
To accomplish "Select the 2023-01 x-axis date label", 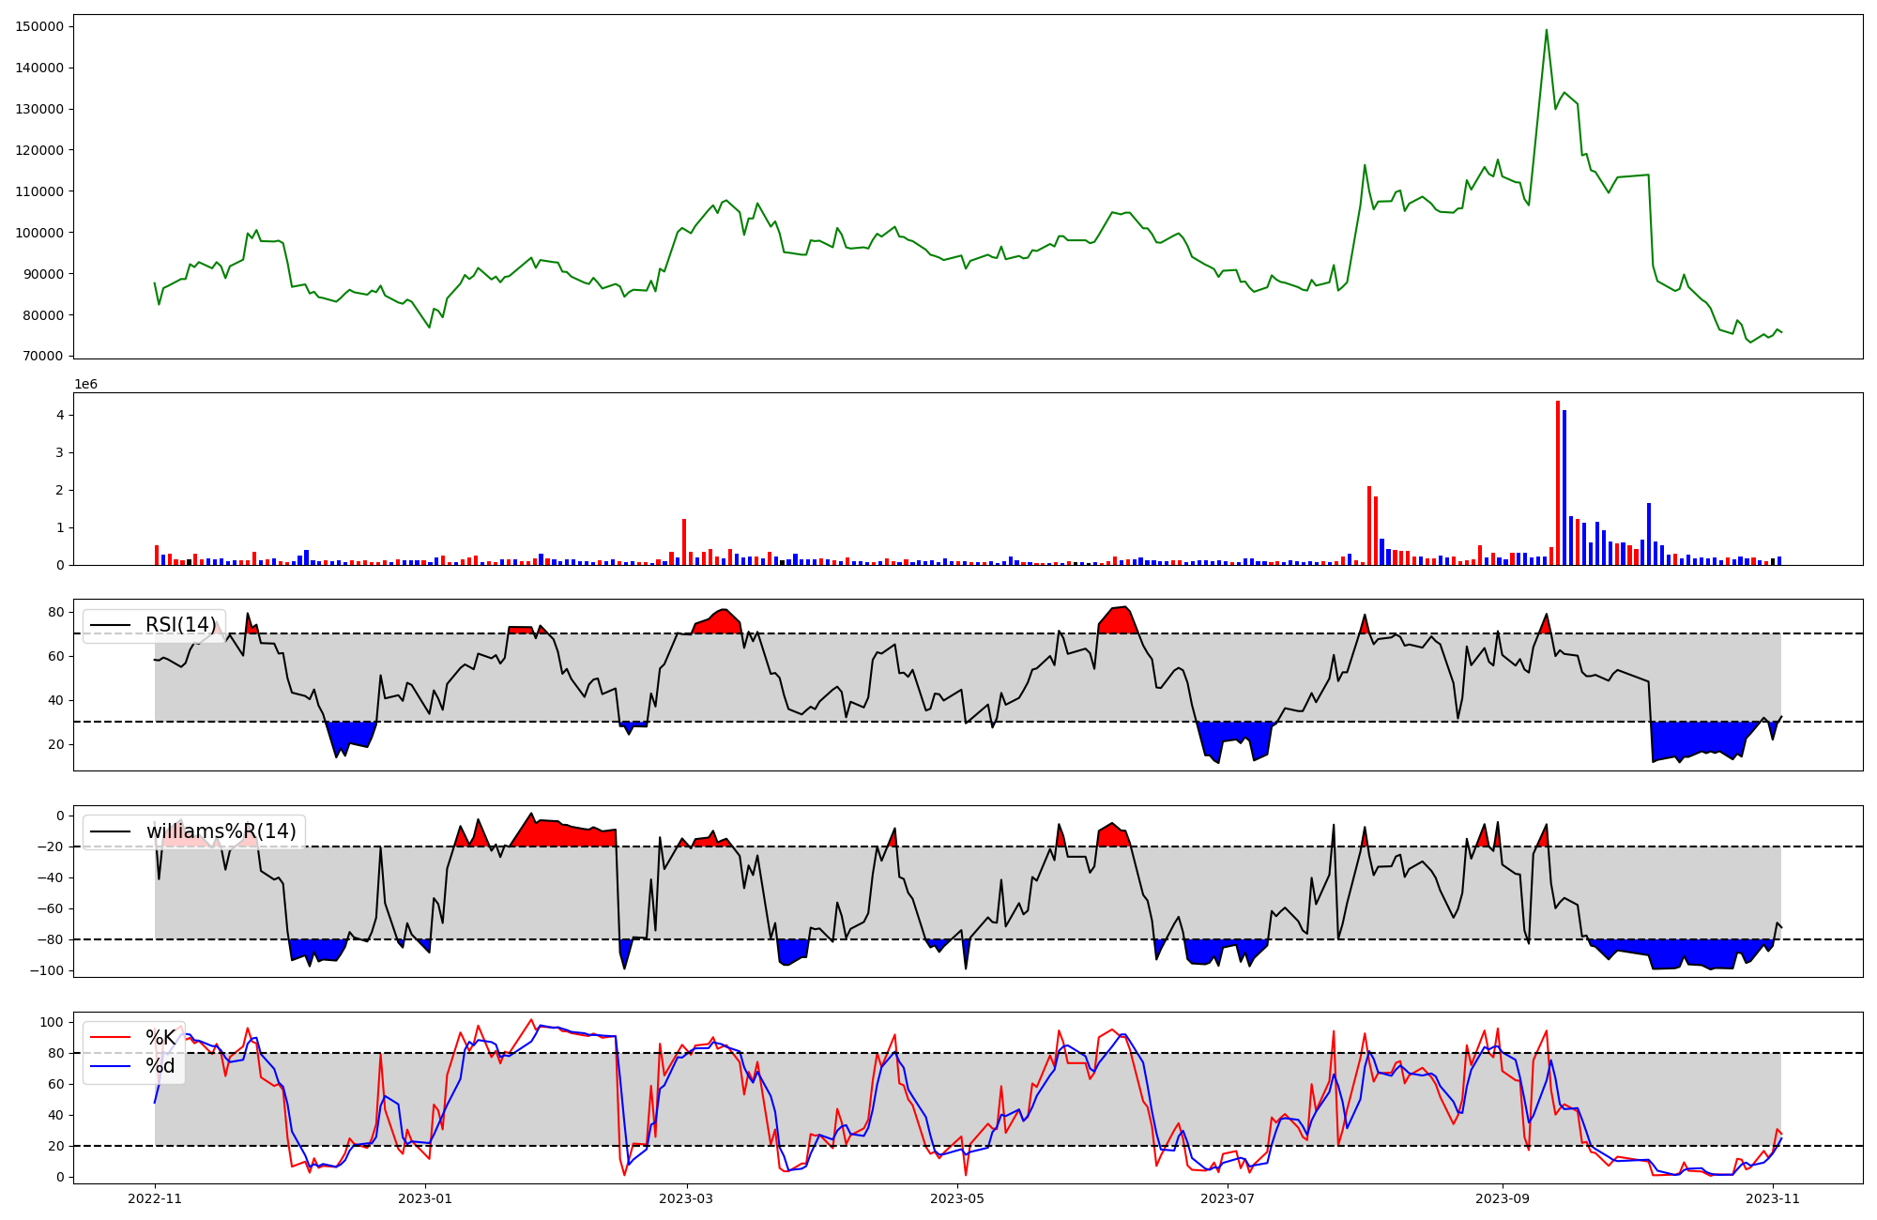I will pos(425,1198).
